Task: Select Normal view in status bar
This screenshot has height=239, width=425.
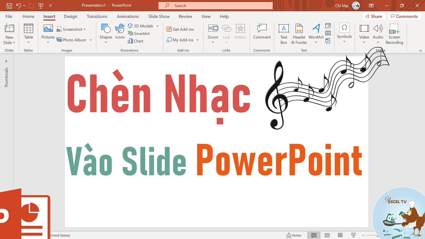Action: click(x=314, y=235)
